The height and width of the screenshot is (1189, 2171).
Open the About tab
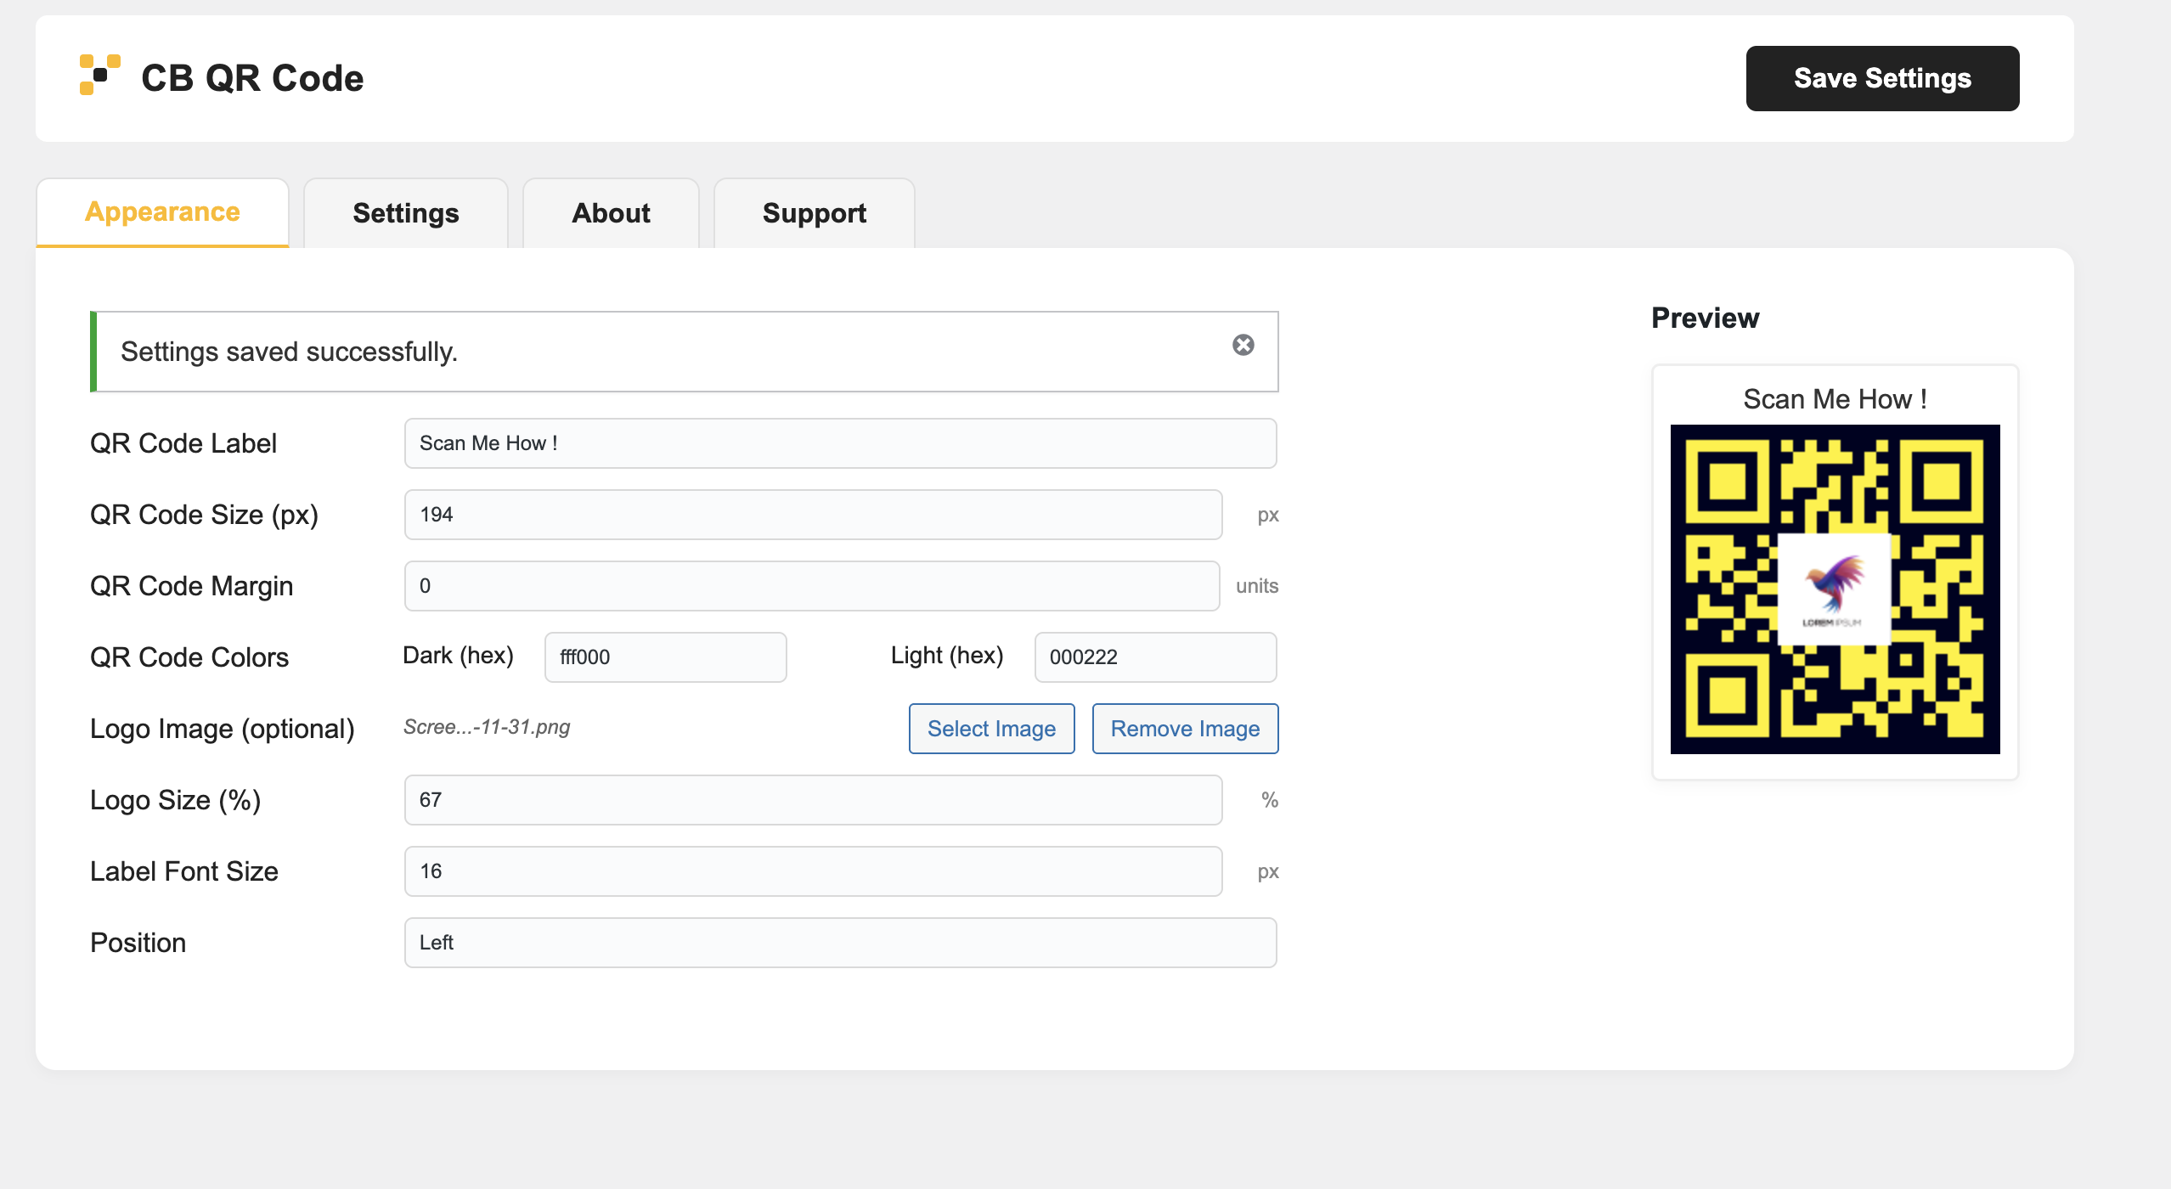coord(611,213)
